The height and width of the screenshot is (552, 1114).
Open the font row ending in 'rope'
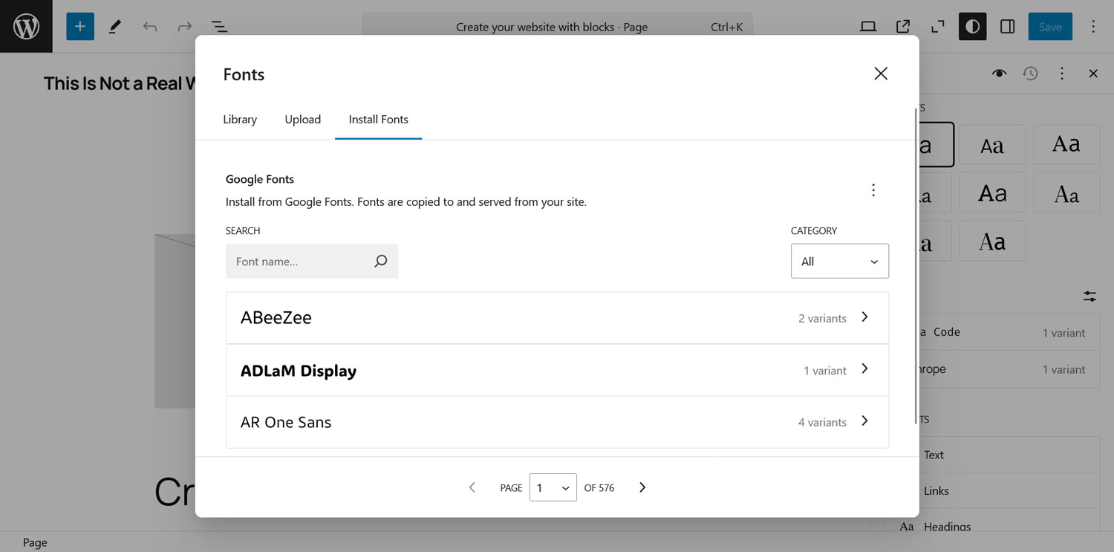(x=1009, y=369)
